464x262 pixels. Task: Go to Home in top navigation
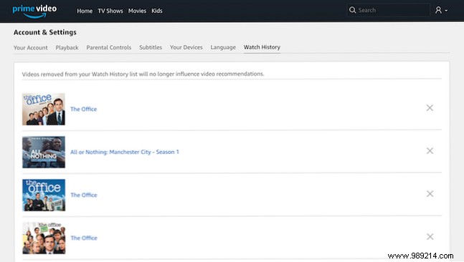click(85, 11)
